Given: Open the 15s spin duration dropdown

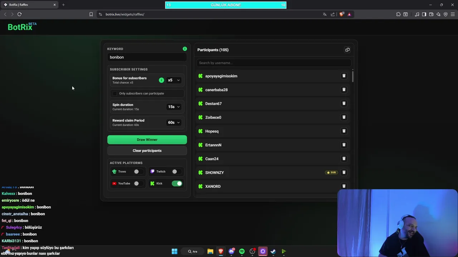Looking at the screenshot, I should point(174,107).
